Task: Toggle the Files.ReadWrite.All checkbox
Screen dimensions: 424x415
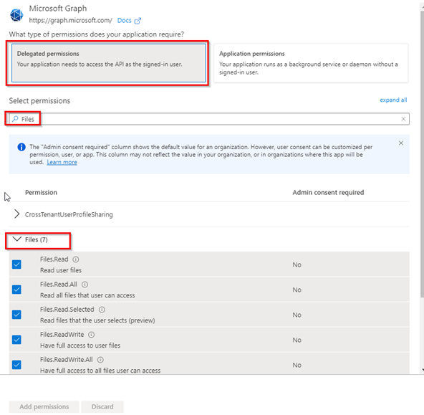Action: point(16,365)
